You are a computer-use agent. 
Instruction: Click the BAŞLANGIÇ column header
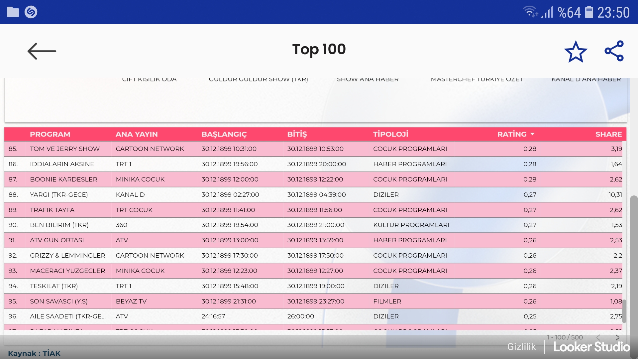224,134
